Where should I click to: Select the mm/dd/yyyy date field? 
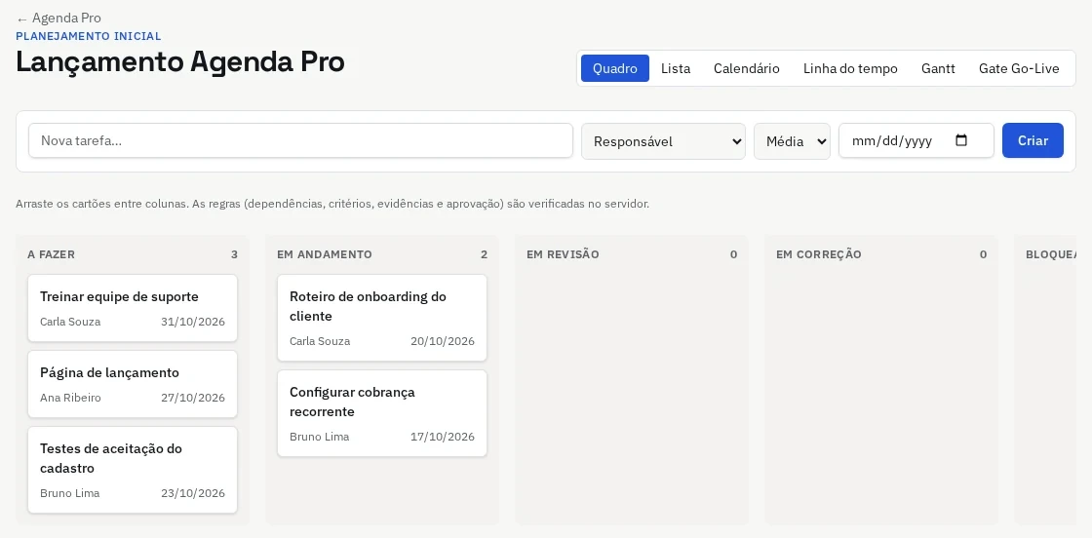[x=916, y=140]
